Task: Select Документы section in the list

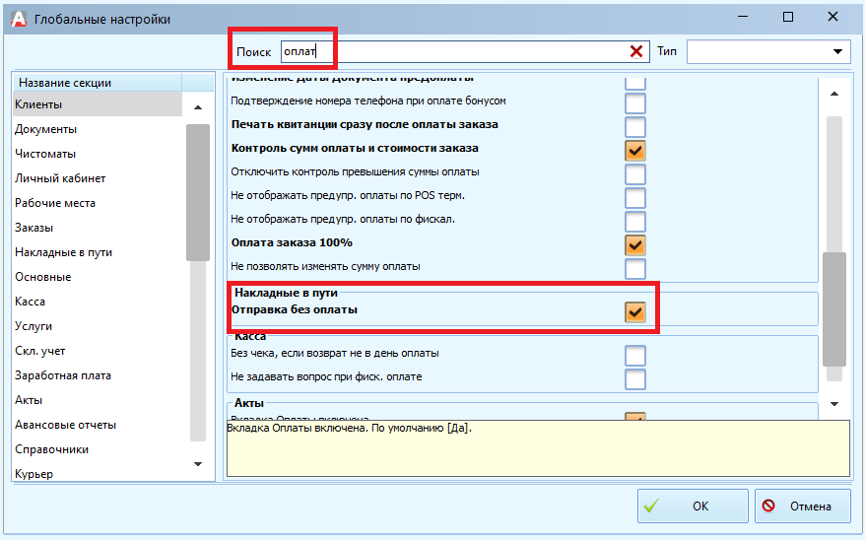Action: tap(45, 129)
